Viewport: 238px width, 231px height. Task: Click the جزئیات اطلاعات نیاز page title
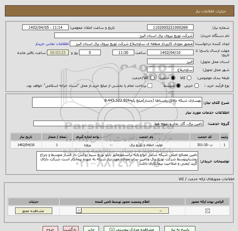[211, 11]
